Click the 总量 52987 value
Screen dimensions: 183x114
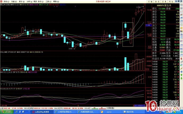pyautogui.click(x=162, y=47)
